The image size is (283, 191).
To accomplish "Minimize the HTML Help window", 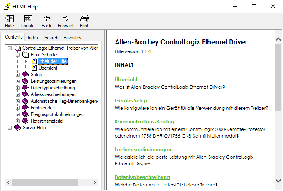I will coord(235,7).
